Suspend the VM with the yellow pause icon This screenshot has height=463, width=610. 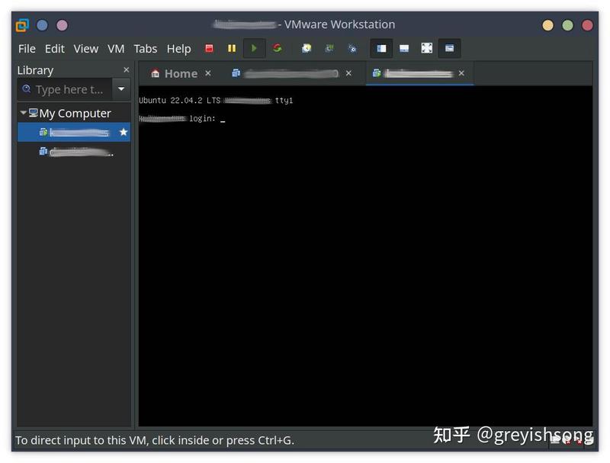(x=232, y=48)
